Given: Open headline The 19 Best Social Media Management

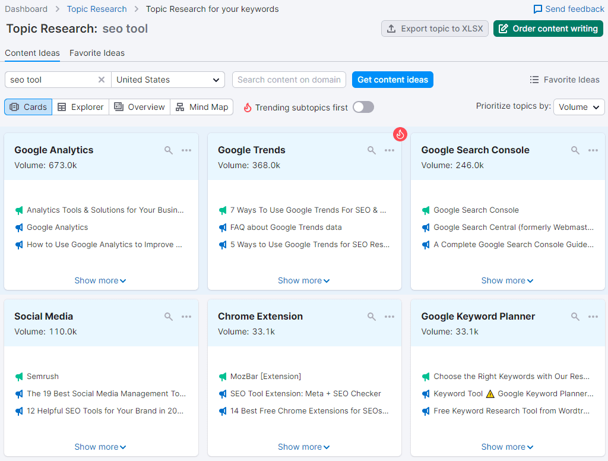Looking at the screenshot, I should (106, 394).
